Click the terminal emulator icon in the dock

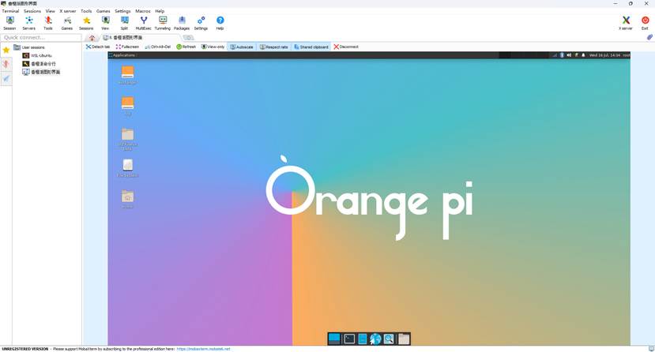coord(348,339)
